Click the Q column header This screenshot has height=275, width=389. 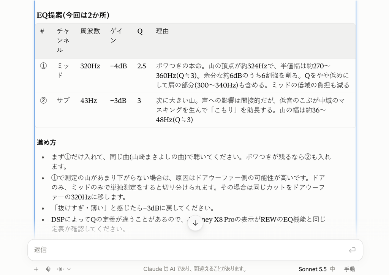pos(140,31)
